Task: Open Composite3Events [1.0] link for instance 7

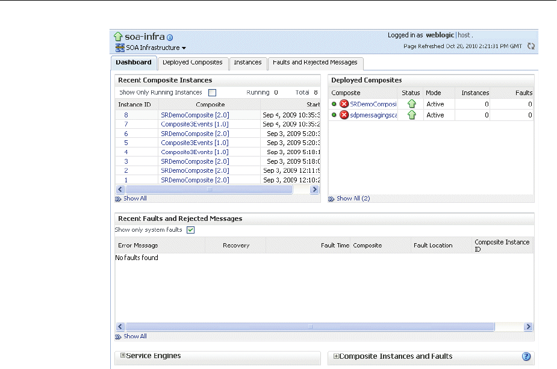Action: 194,124
